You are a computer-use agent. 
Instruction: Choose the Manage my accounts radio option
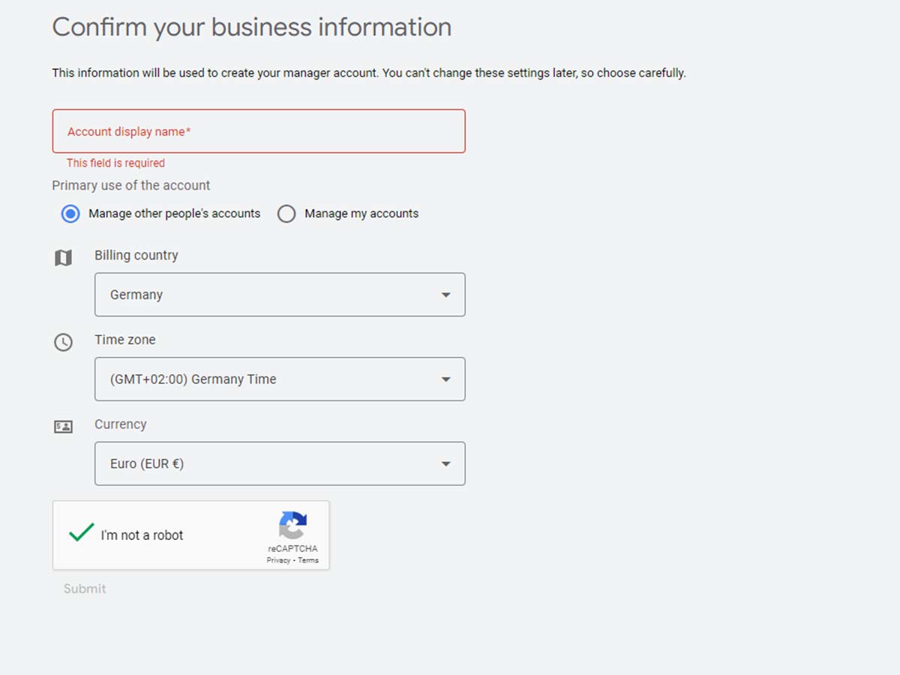(286, 214)
